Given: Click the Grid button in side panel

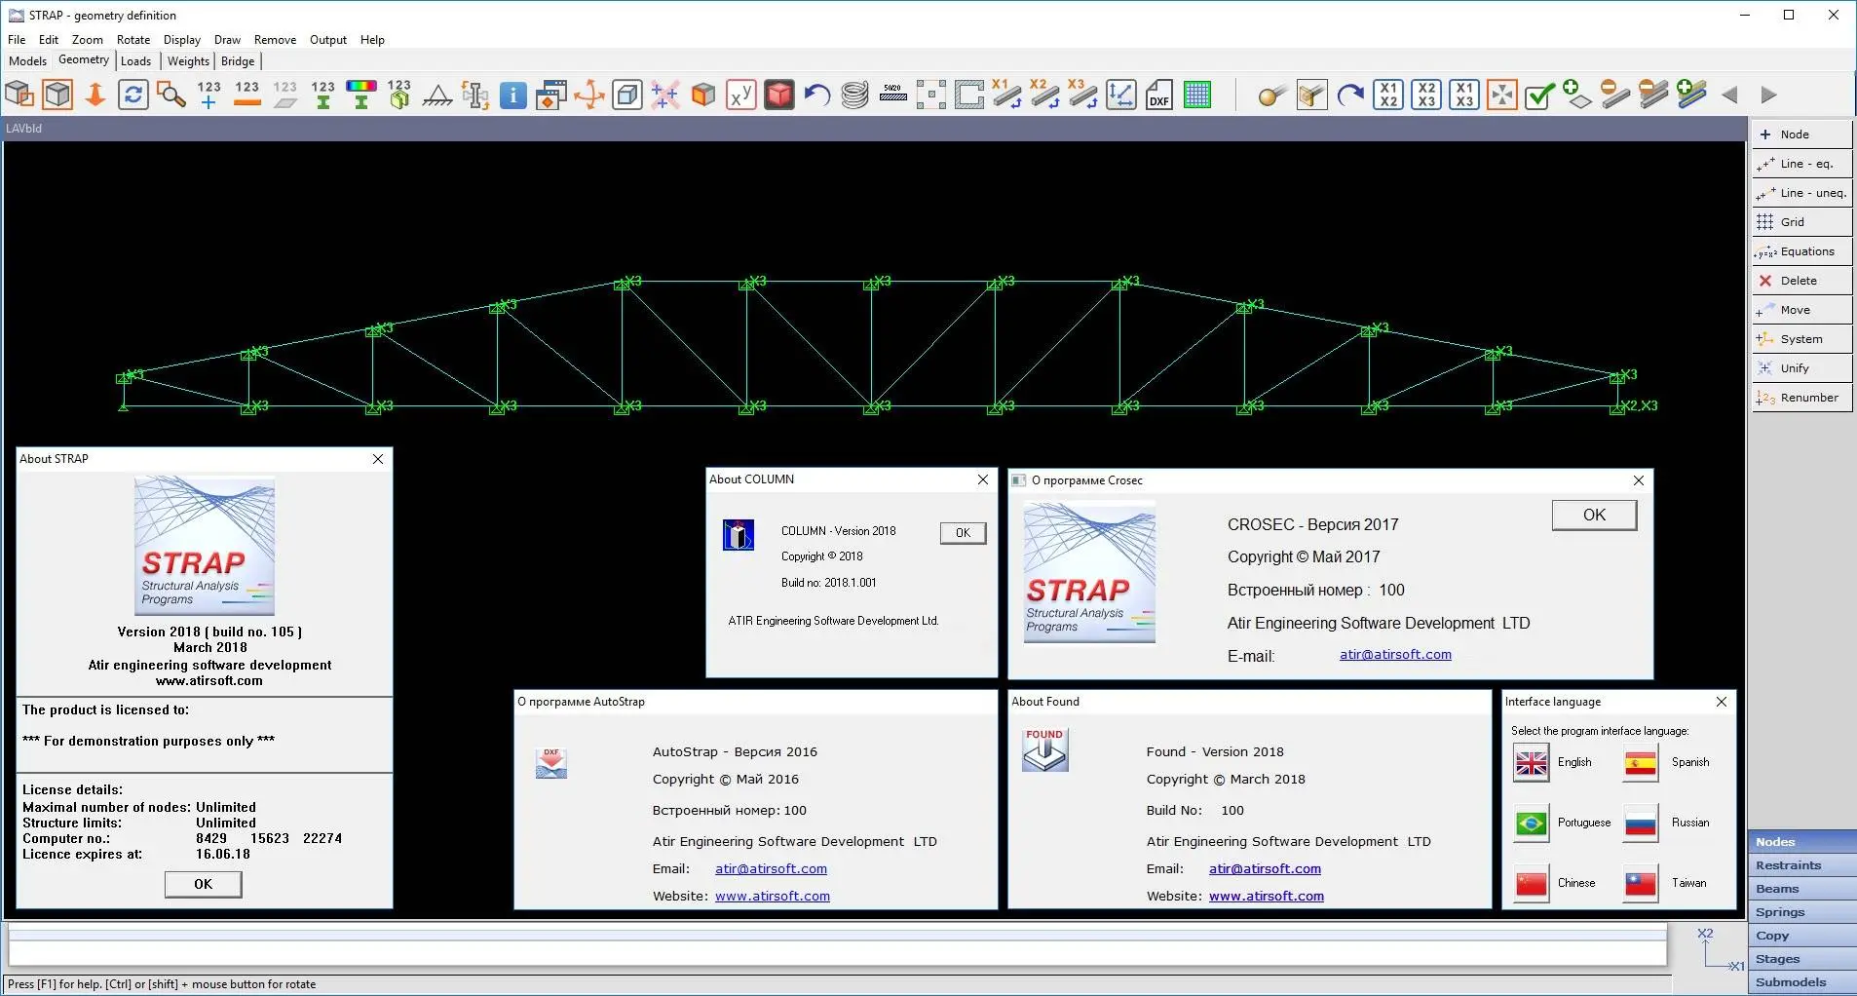Looking at the screenshot, I should pos(1801,222).
